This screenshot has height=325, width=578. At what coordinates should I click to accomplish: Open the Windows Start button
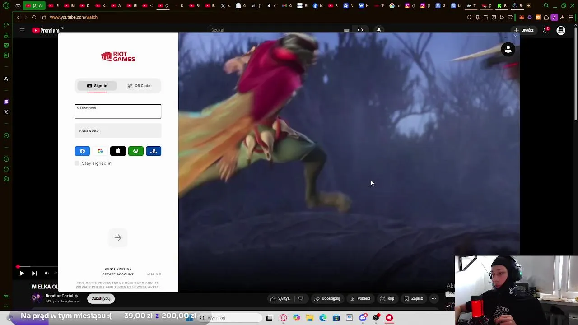[x=189, y=318]
